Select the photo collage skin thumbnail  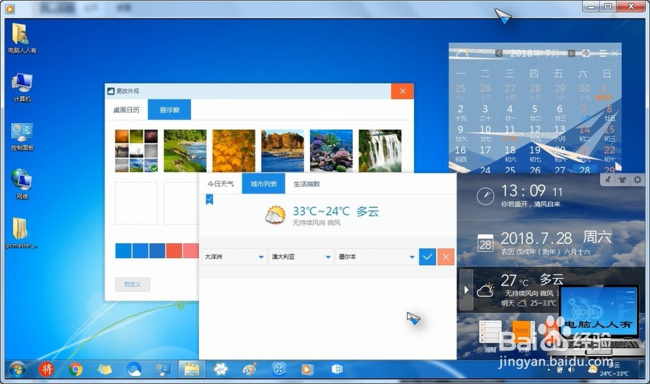click(136, 151)
